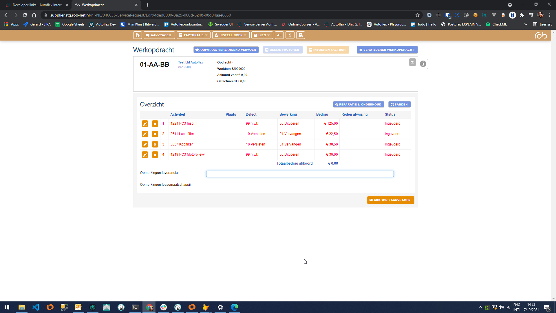The height and width of the screenshot is (313, 556).
Task: Click the home icon in navigation bar
Action: pyautogui.click(x=138, y=35)
